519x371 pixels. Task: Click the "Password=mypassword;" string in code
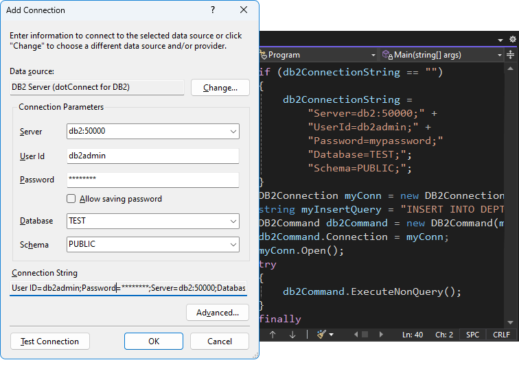point(376,141)
